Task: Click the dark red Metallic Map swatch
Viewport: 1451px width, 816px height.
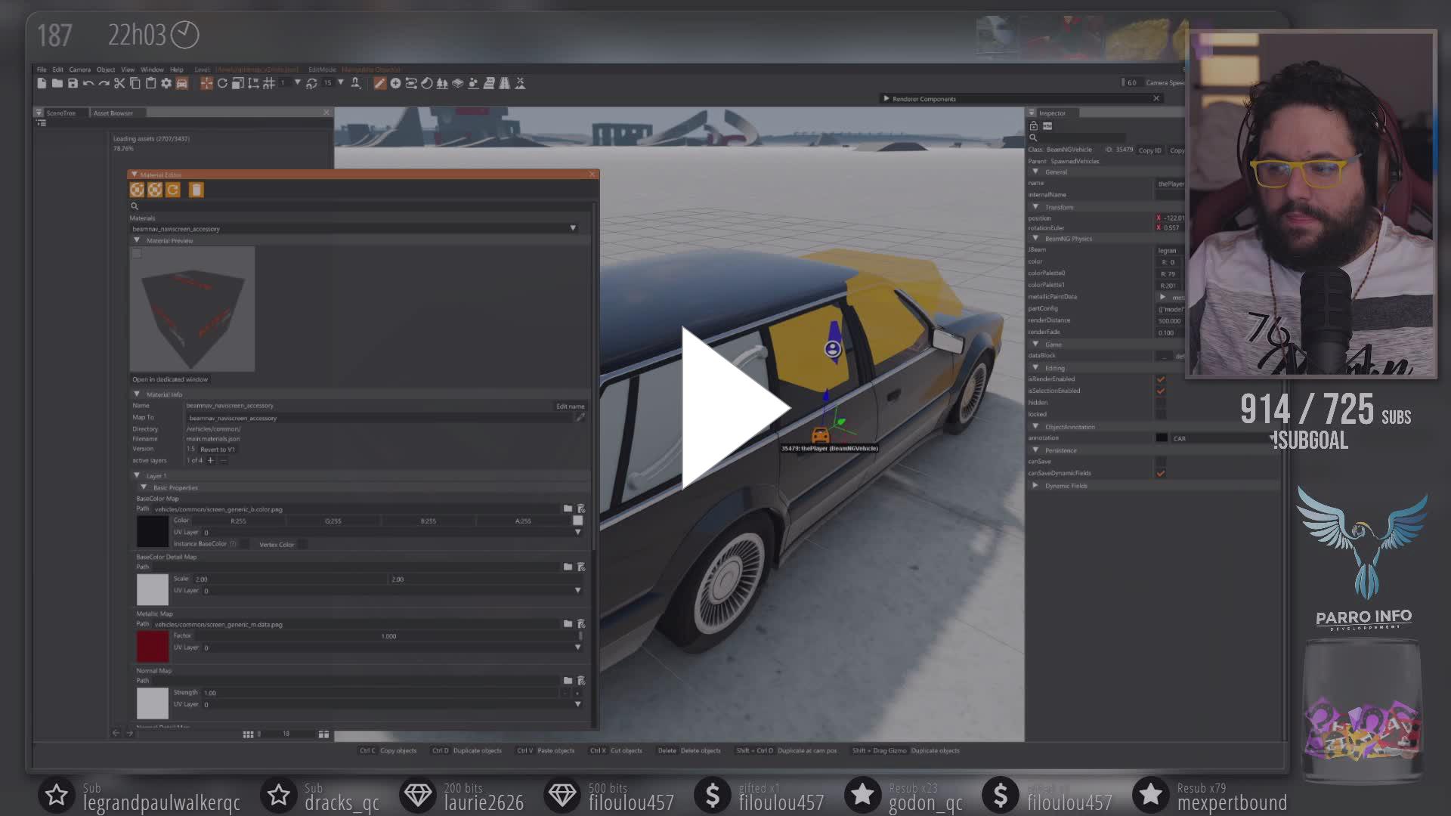Action: pos(152,647)
